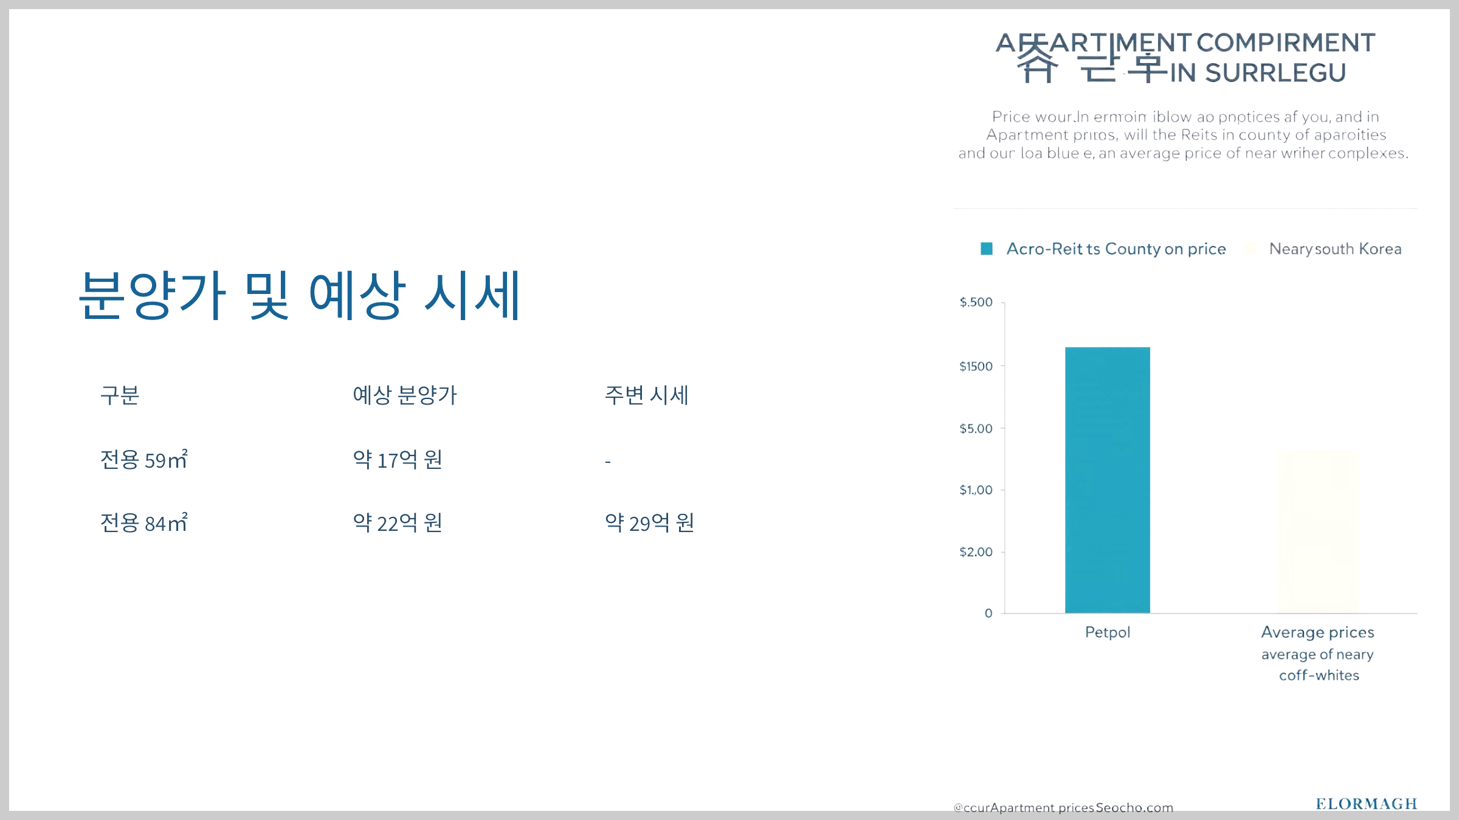Select the 전용 59㎡ row label
The image size is (1459, 820).
coord(144,460)
